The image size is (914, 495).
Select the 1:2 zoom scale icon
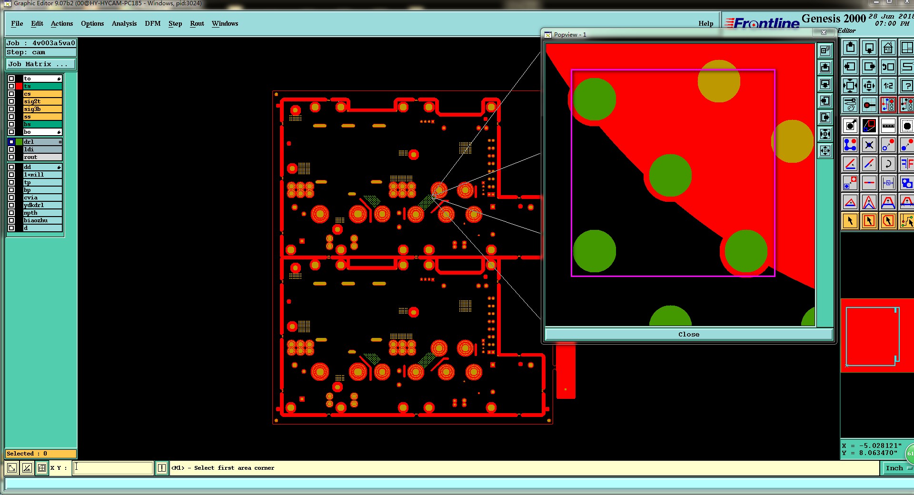coord(888,86)
